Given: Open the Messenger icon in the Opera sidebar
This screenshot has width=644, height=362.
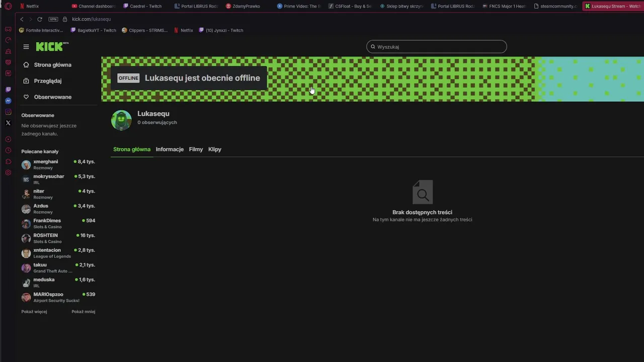Looking at the screenshot, I should [8, 101].
